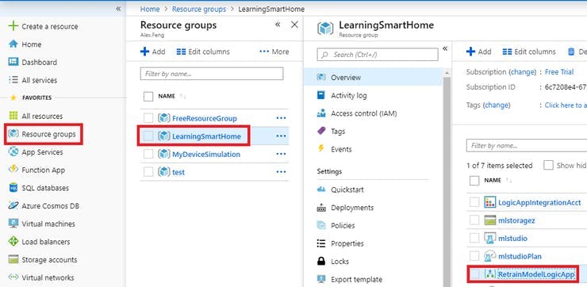Click Edit columns in Resource groups blade
Viewport: 587px width, 287px height.
203,52
